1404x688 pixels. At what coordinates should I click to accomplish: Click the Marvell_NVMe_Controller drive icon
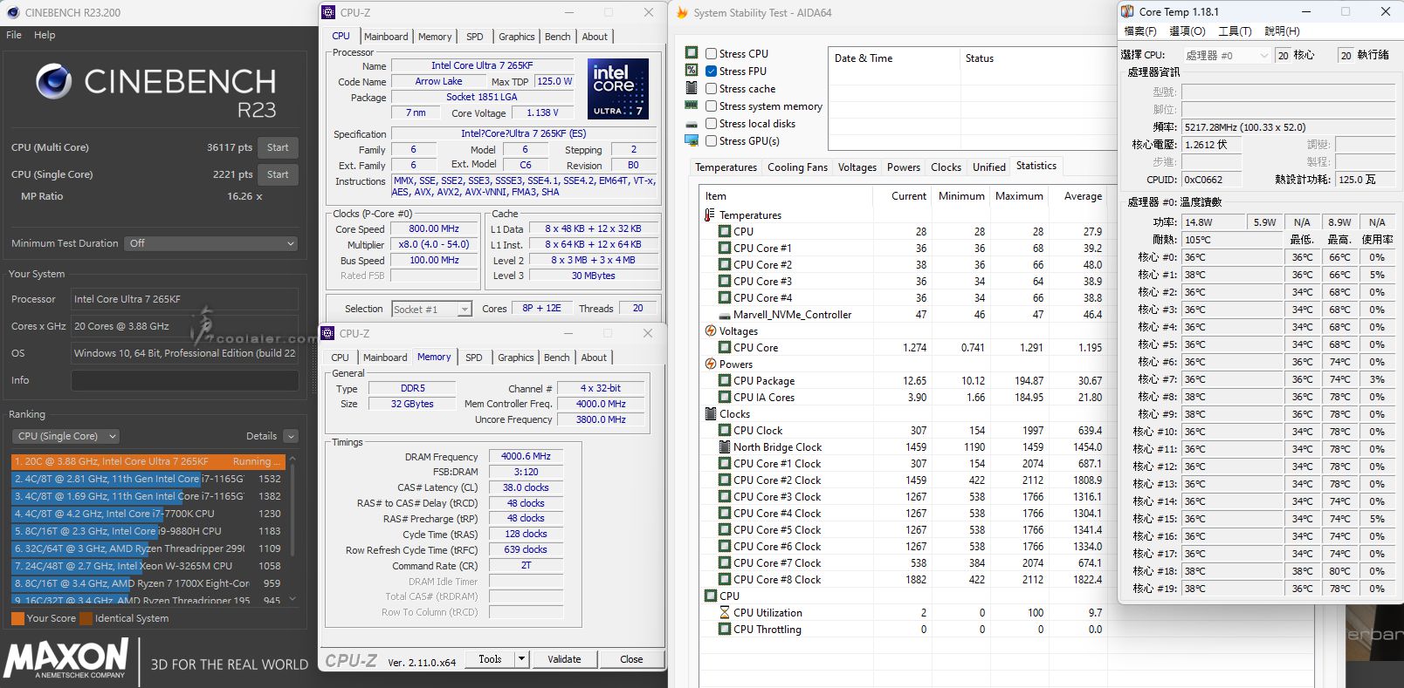point(725,315)
